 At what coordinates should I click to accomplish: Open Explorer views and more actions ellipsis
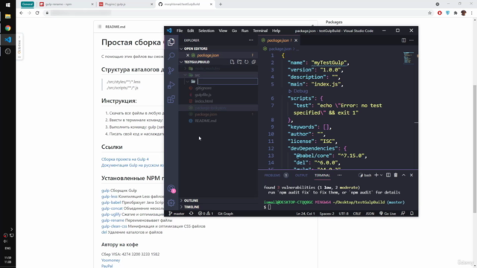pos(250,40)
